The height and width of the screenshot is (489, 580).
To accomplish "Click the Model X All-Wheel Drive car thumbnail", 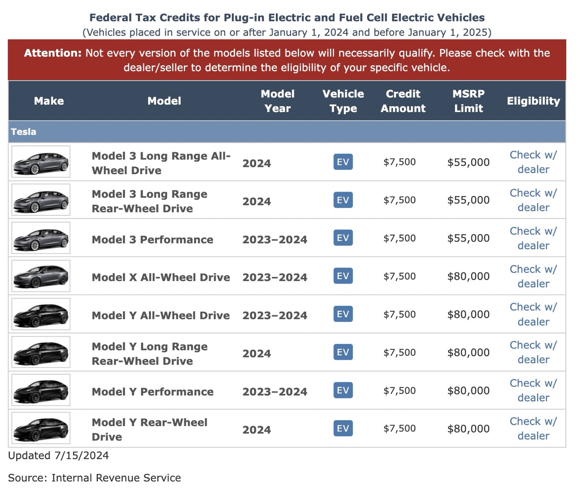I will (x=41, y=276).
